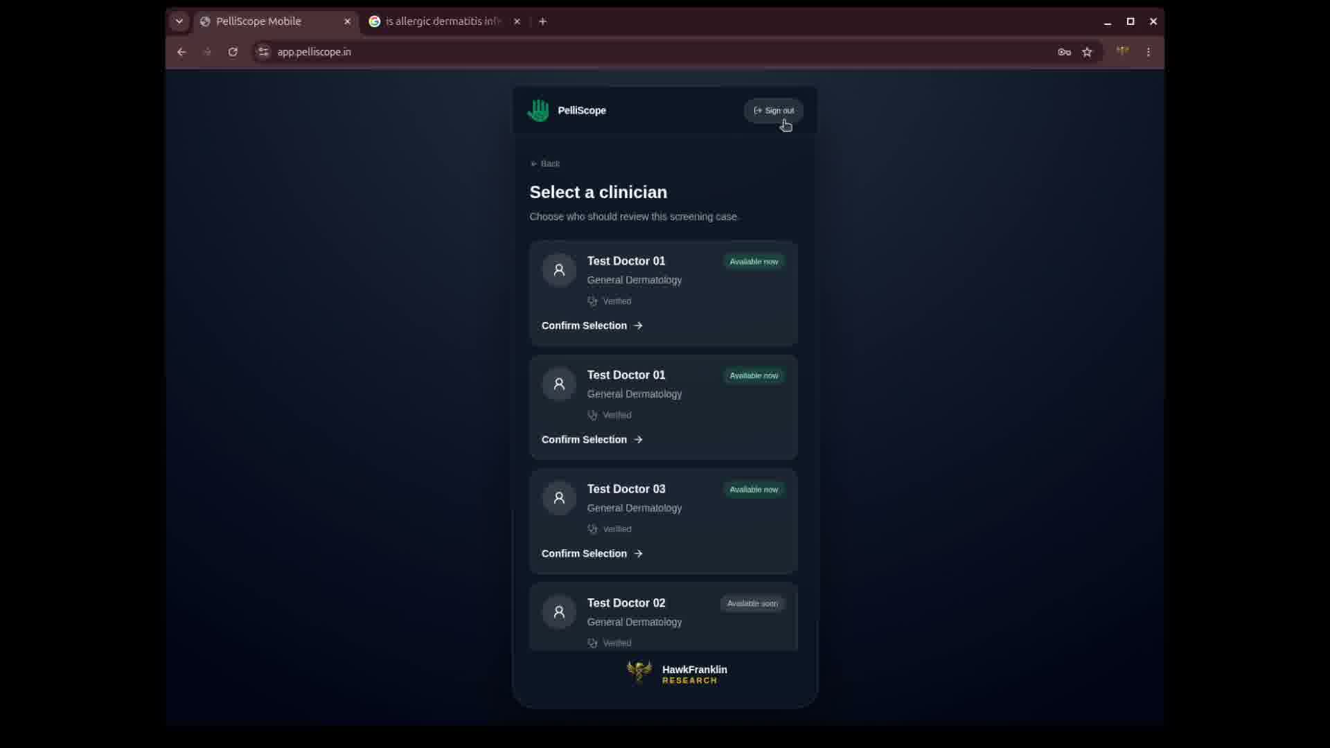Click the PelliScope brand name text
The width and height of the screenshot is (1330, 748).
(x=582, y=111)
